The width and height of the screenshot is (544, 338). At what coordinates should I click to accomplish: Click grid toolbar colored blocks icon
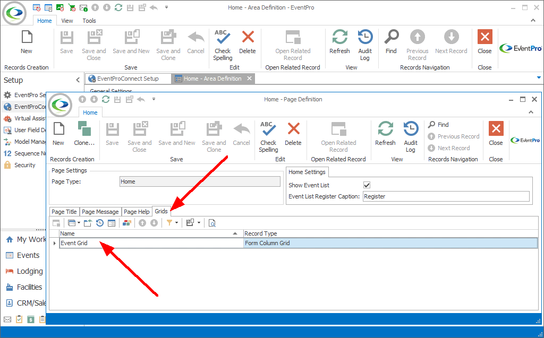[x=126, y=223]
